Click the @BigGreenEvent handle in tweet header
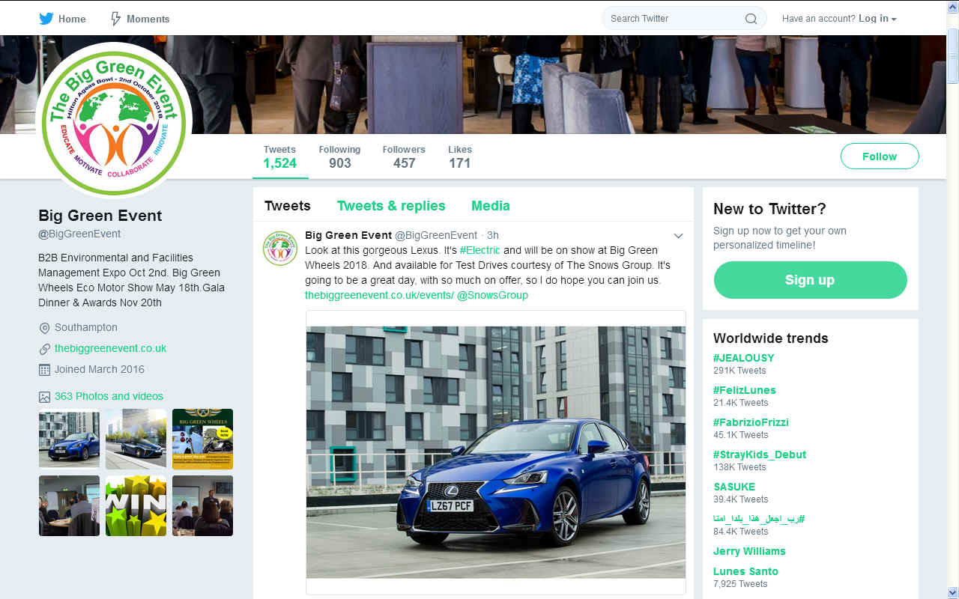 click(x=436, y=235)
